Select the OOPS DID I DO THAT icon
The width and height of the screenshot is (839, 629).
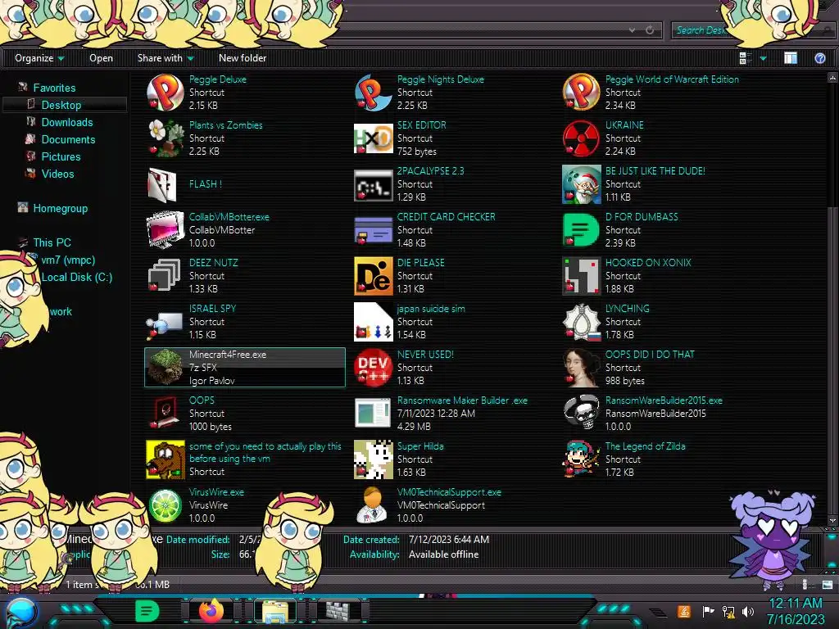click(582, 368)
